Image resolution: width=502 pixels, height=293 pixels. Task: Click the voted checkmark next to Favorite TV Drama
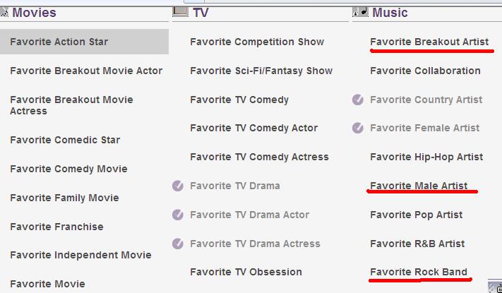click(x=178, y=186)
